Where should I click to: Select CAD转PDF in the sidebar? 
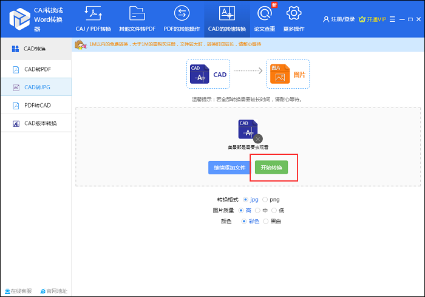coord(37,69)
